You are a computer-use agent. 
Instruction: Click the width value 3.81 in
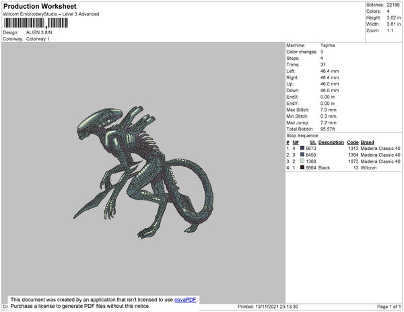[393, 24]
